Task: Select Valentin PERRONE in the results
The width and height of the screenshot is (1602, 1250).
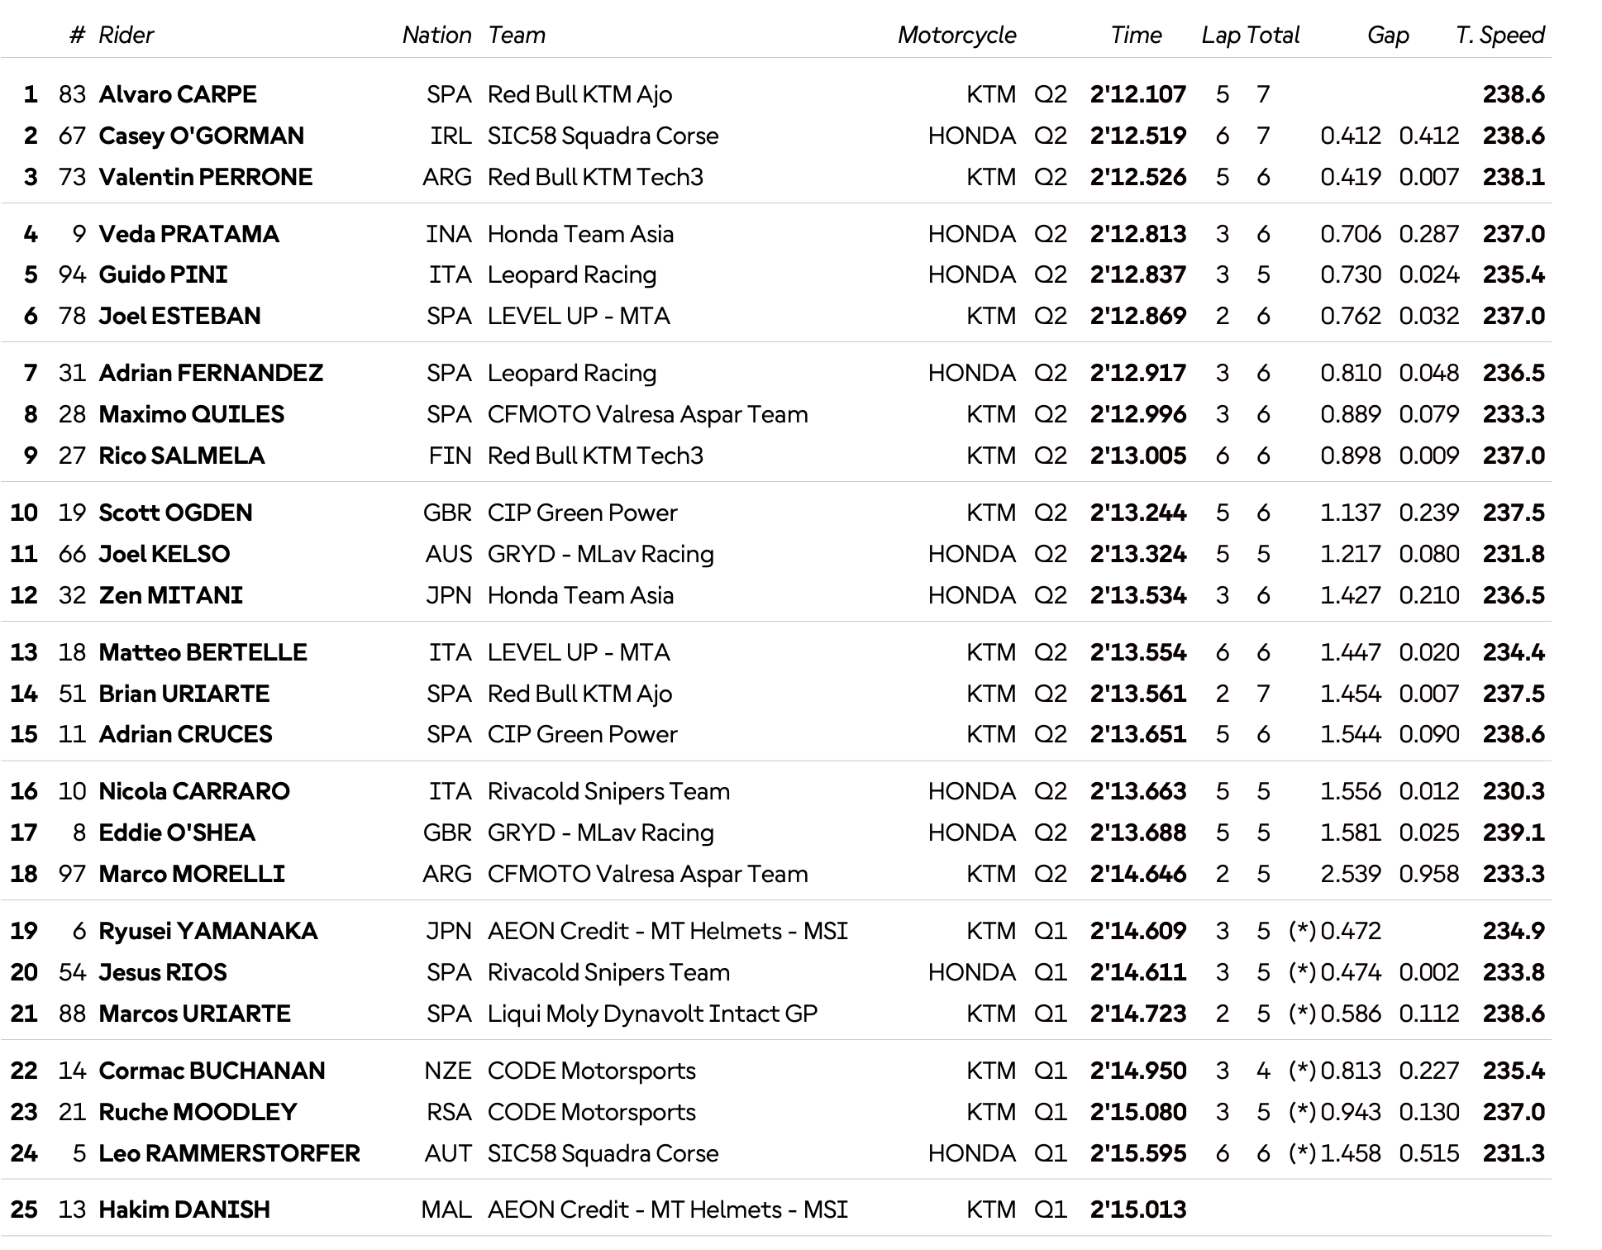Action: click(205, 177)
